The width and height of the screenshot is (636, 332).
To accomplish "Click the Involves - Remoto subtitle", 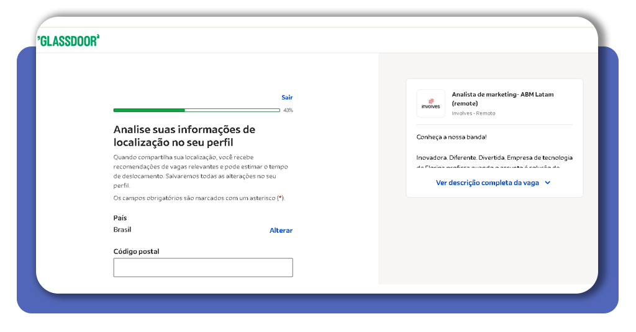I will pos(473,113).
